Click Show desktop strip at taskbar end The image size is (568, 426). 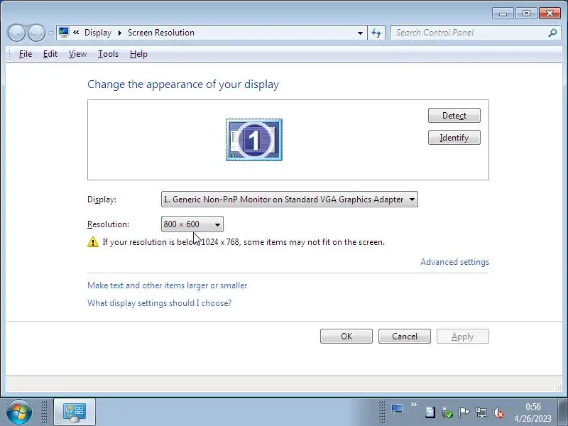pyautogui.click(x=562, y=412)
